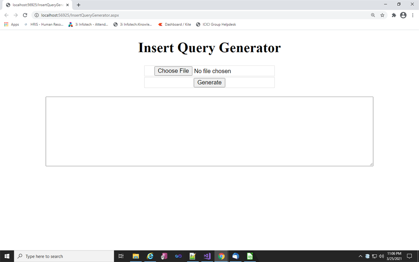Image resolution: width=419 pixels, height=262 pixels.
Task: Switch to the InsertQueryGenerator browser tab
Action: (x=37, y=6)
